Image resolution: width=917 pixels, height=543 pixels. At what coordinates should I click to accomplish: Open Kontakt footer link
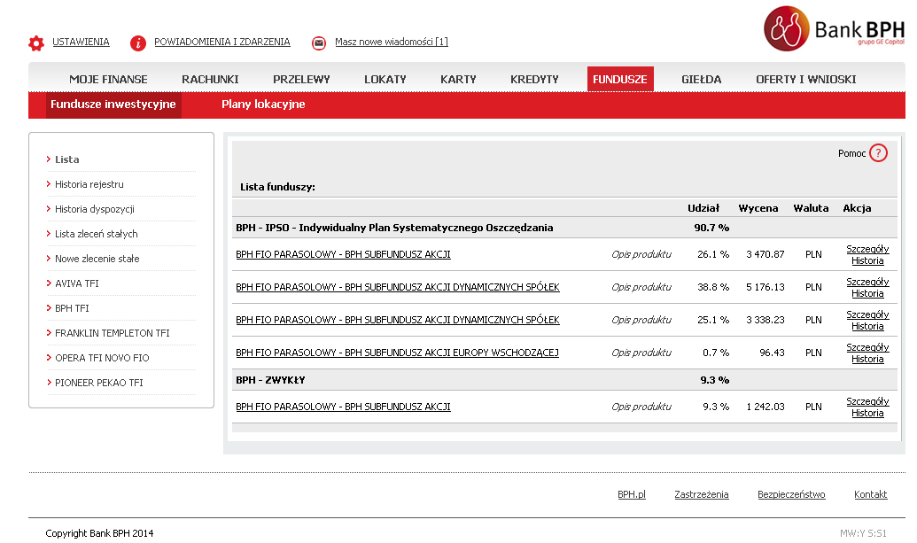[870, 494]
